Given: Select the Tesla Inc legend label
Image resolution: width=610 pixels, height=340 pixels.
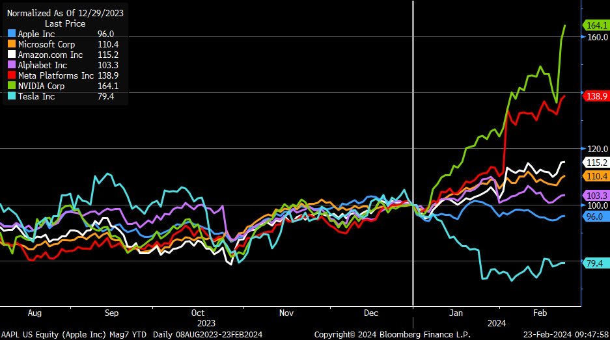Looking at the screenshot, I should (x=36, y=96).
